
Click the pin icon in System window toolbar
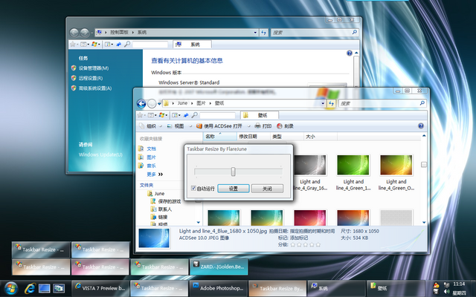point(119,45)
